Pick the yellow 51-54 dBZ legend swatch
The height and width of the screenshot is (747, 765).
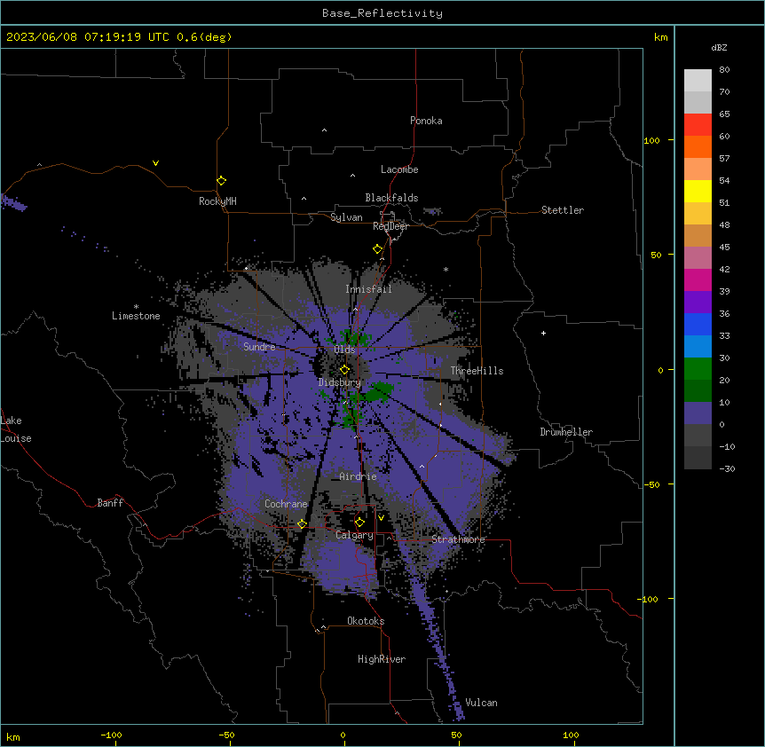tap(698, 191)
